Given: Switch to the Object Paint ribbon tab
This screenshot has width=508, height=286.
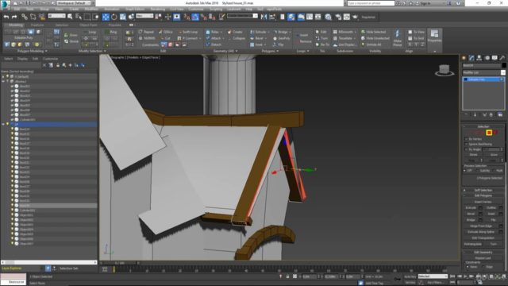Looking at the screenshot, I should pos(88,25).
